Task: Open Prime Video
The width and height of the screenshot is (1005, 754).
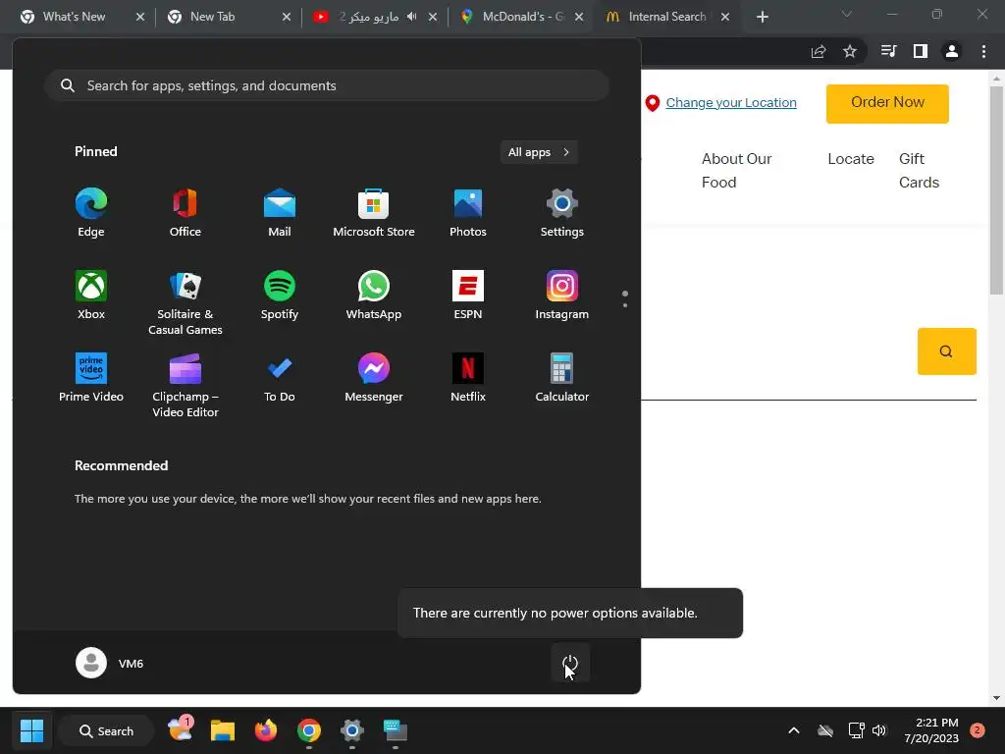Action: (91, 378)
